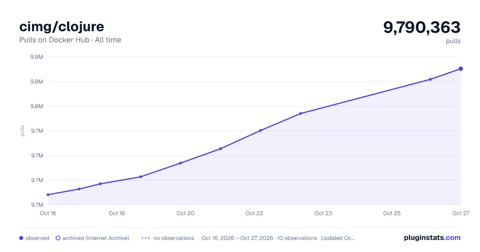Click the Oct 16 axis label

pos(48,213)
